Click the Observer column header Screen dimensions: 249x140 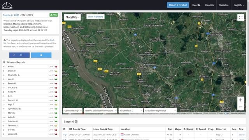[221, 129]
